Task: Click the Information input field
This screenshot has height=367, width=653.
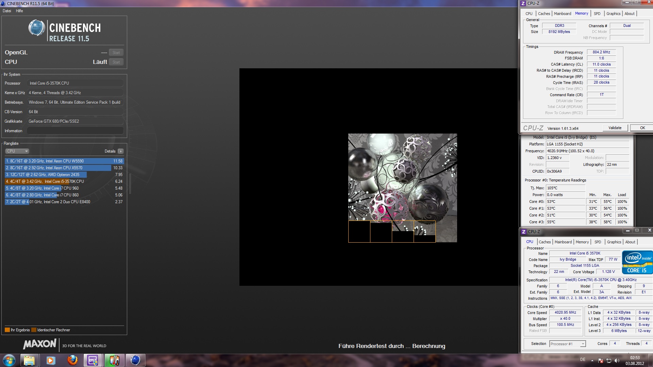Action: point(75,131)
